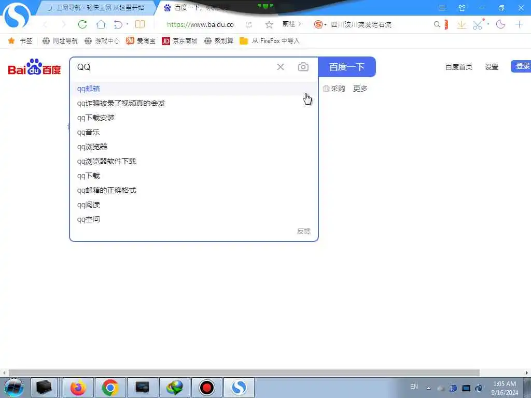Open 聚划算 bookmark
The image size is (531, 398).
click(219, 41)
